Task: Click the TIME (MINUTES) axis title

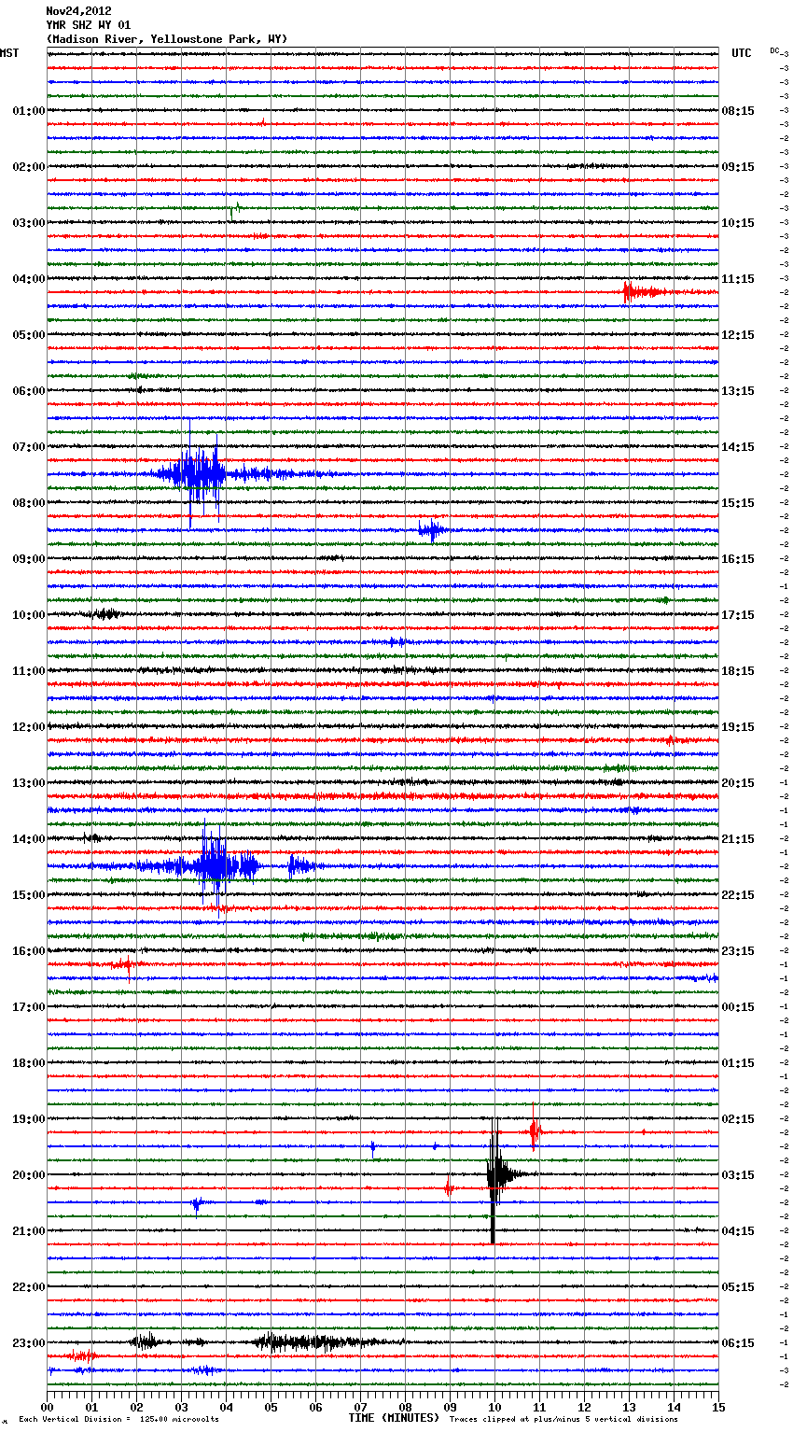Action: click(394, 1418)
